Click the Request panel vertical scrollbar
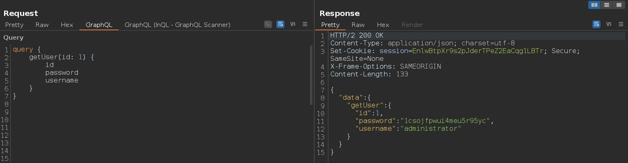The width and height of the screenshot is (628, 163). point(311,75)
